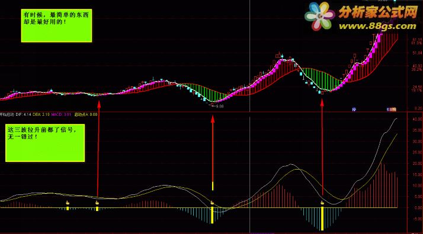Select the 启动点A: 0.00 label

coord(86,115)
